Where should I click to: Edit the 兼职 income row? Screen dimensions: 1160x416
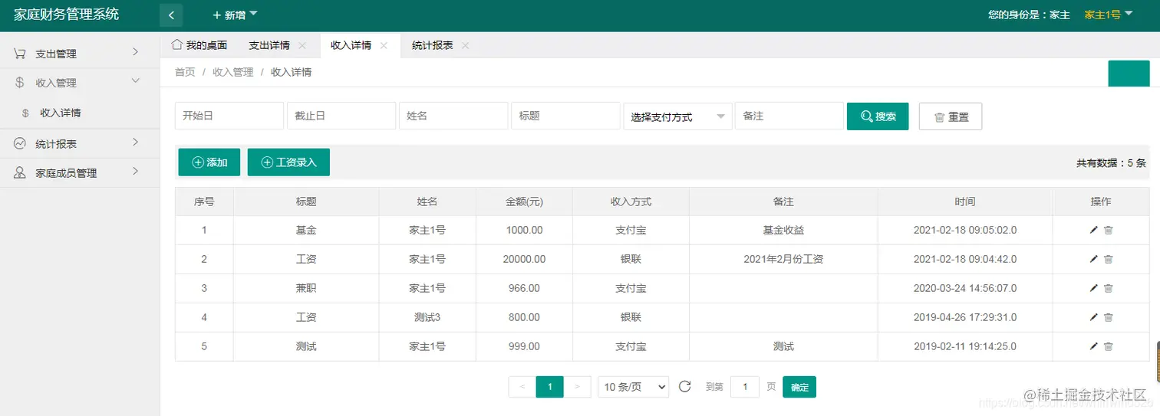click(x=1094, y=288)
